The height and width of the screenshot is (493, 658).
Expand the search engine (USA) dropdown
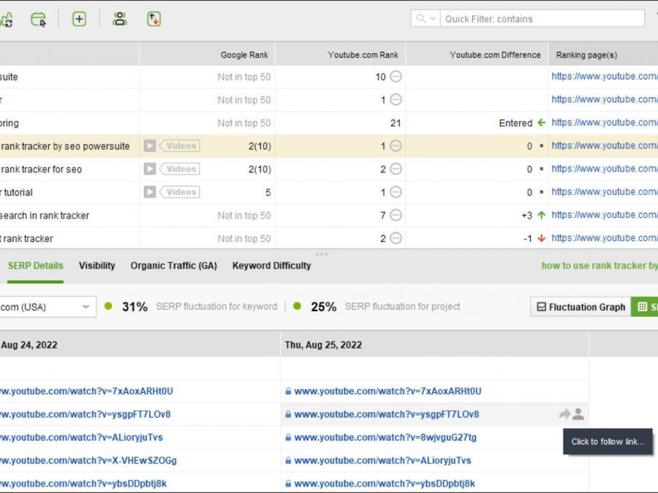(86, 307)
